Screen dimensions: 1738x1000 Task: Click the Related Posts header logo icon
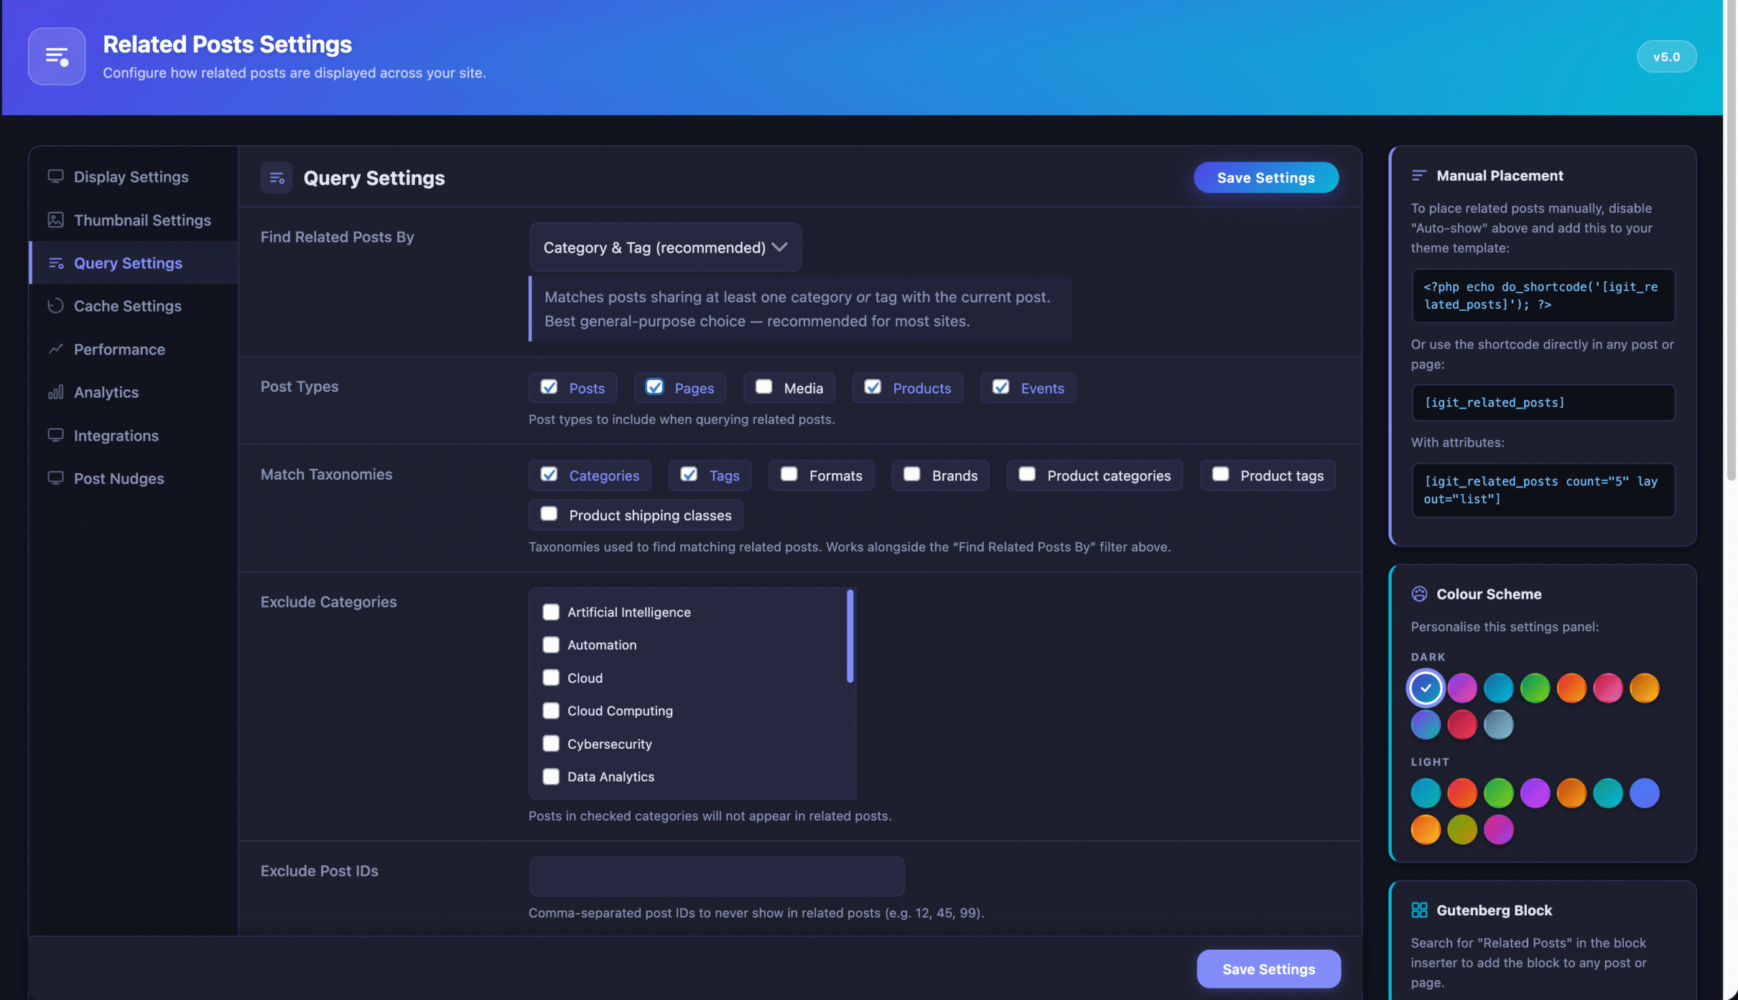(x=56, y=56)
